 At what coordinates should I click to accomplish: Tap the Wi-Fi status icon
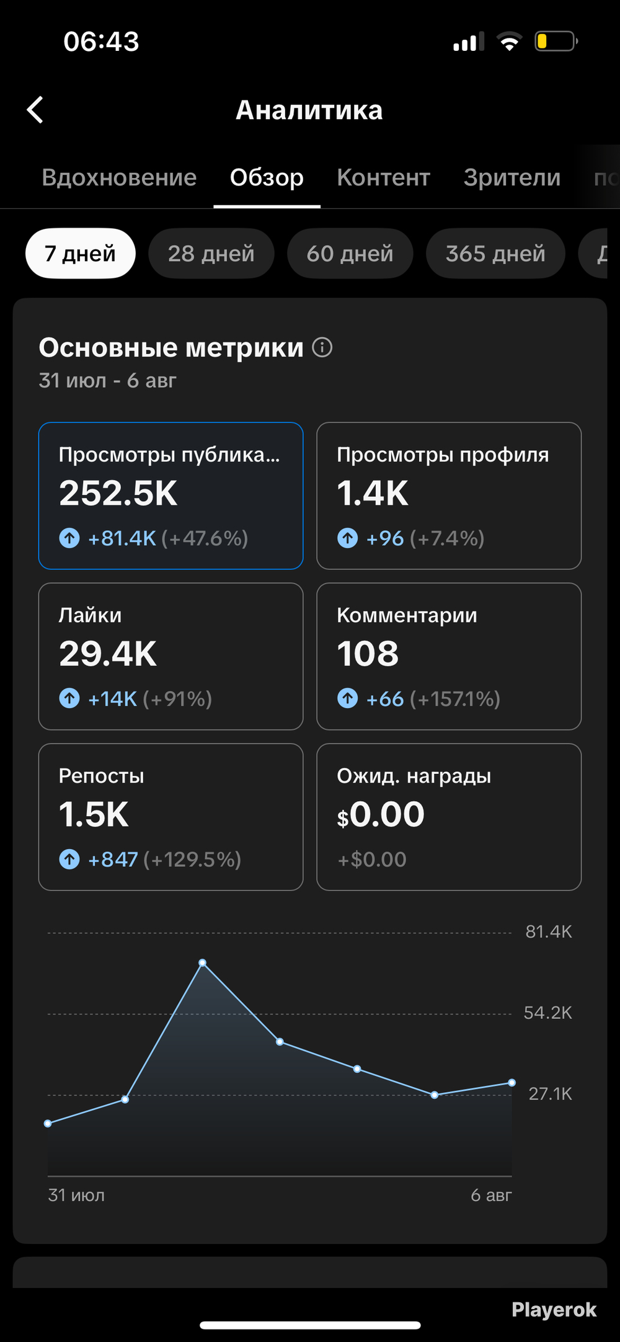[509, 42]
